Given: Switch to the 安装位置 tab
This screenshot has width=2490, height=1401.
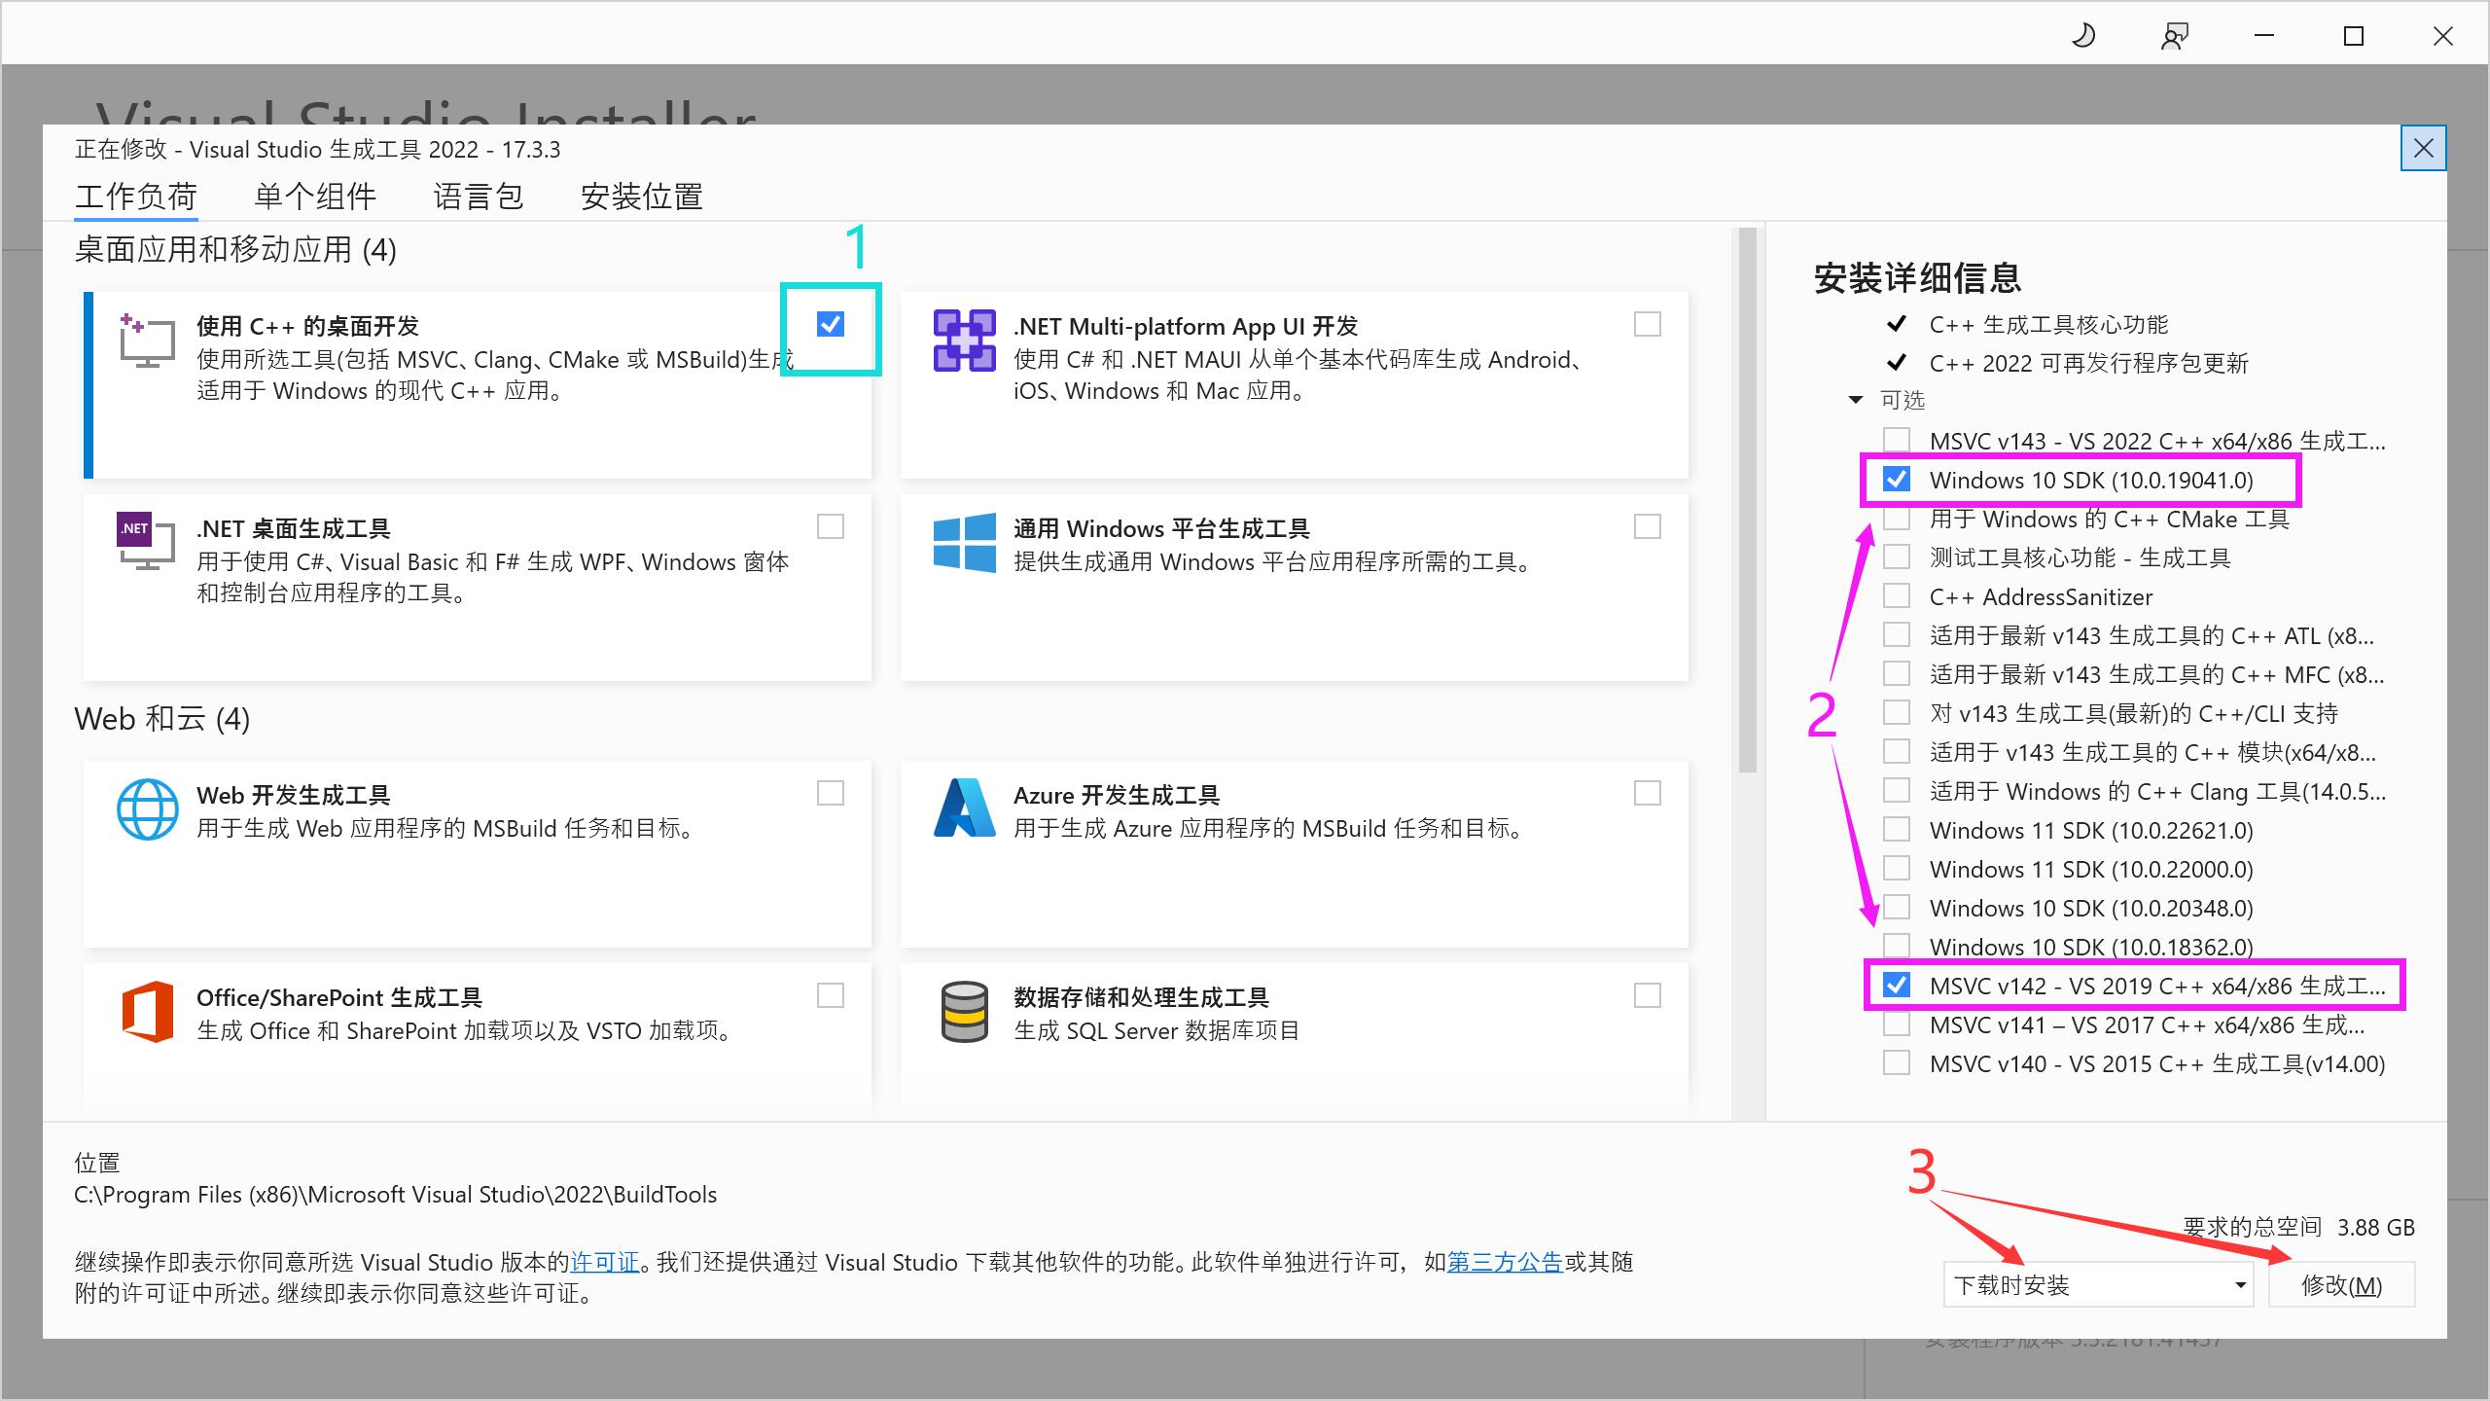Looking at the screenshot, I should 642,197.
